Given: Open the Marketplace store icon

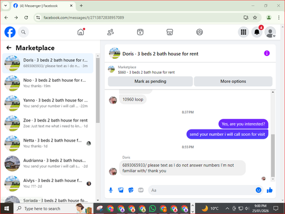Looking at the screenshot, I should click(x=170, y=32).
